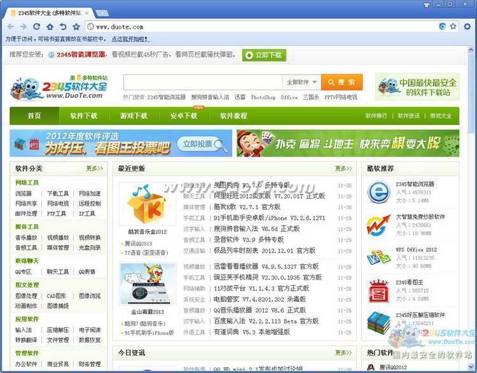
Task: Click the hot search term PhotoShop
Action: point(263,97)
